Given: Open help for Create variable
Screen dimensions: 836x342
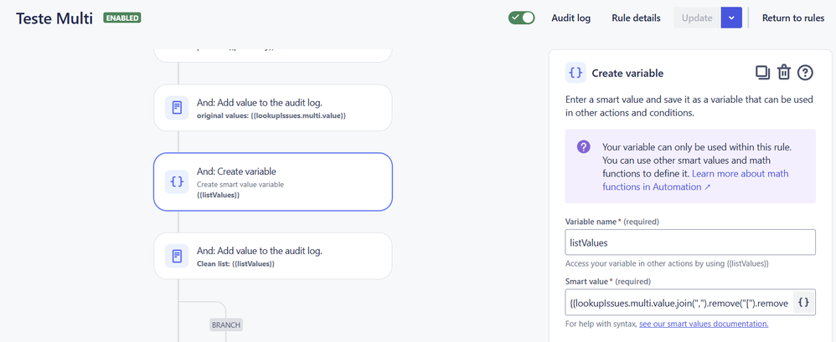Looking at the screenshot, I should (804, 73).
